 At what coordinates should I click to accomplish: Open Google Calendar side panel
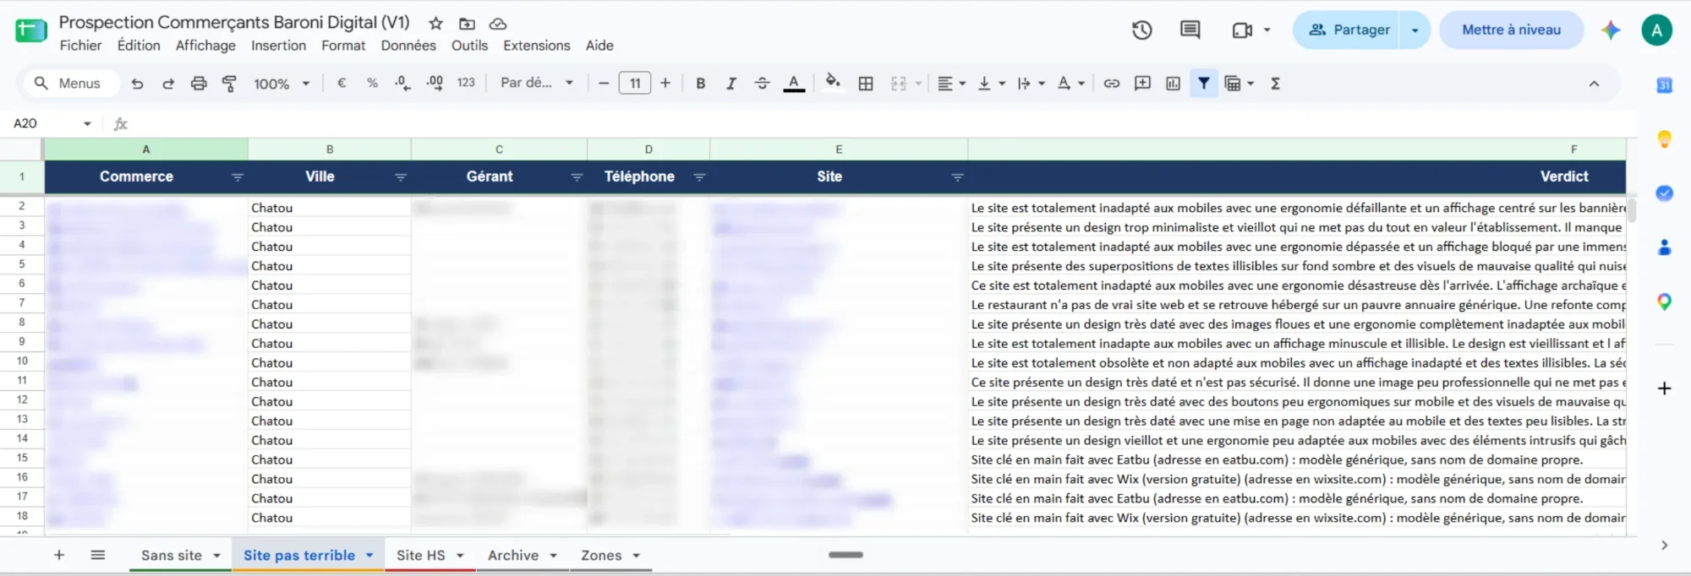(x=1664, y=84)
